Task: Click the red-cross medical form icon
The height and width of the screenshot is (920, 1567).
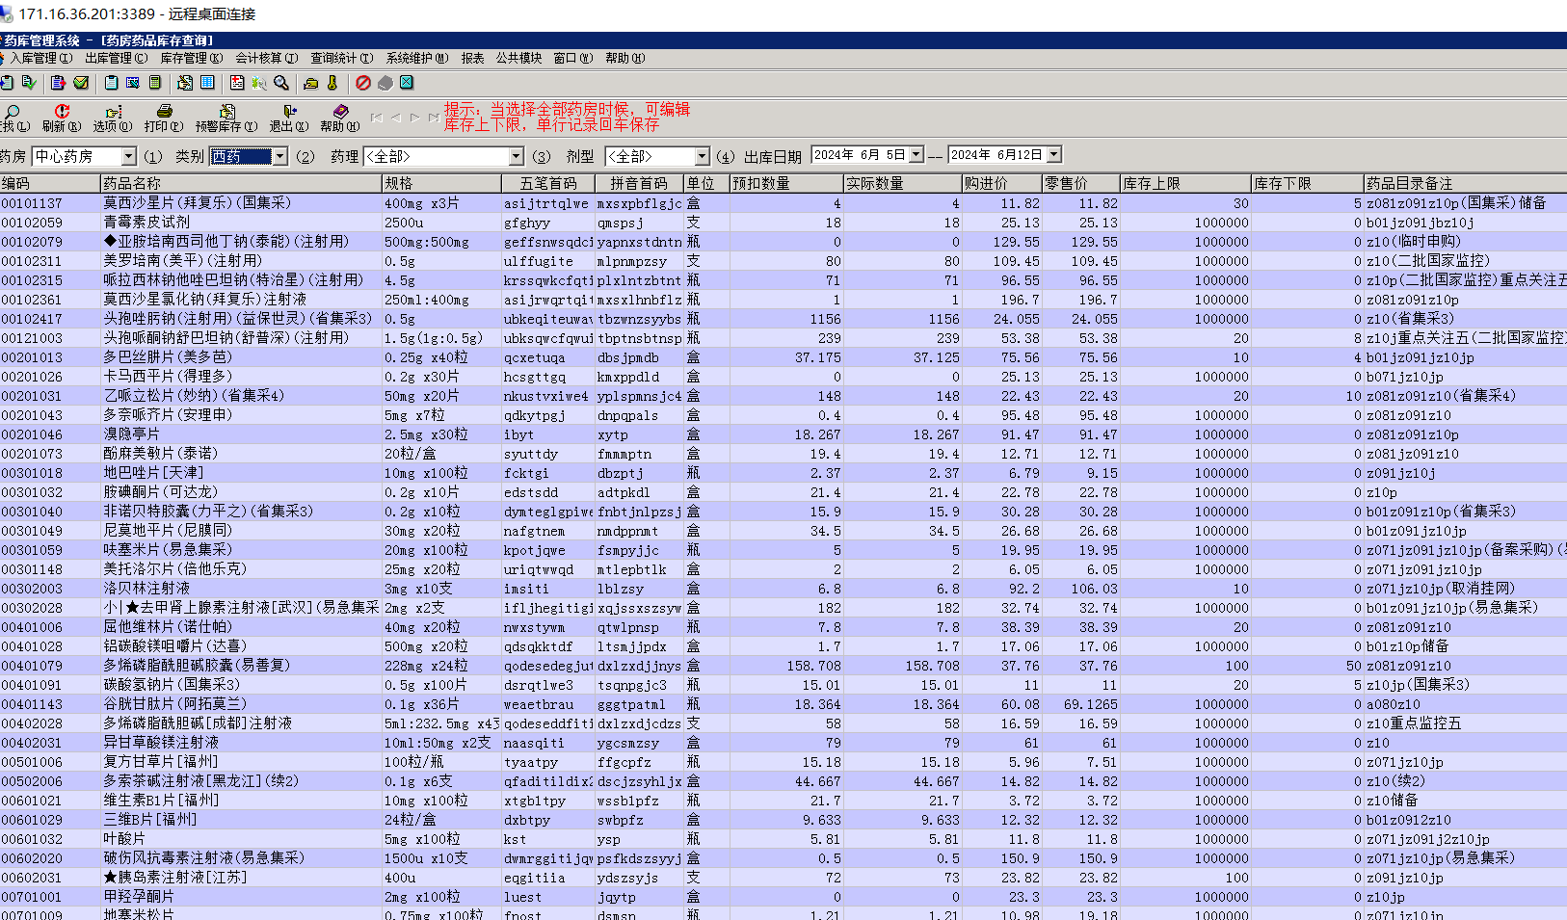Action: (237, 83)
